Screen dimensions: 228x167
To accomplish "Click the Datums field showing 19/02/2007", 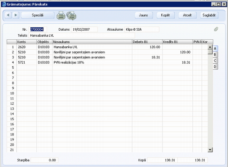I will pos(85,29).
